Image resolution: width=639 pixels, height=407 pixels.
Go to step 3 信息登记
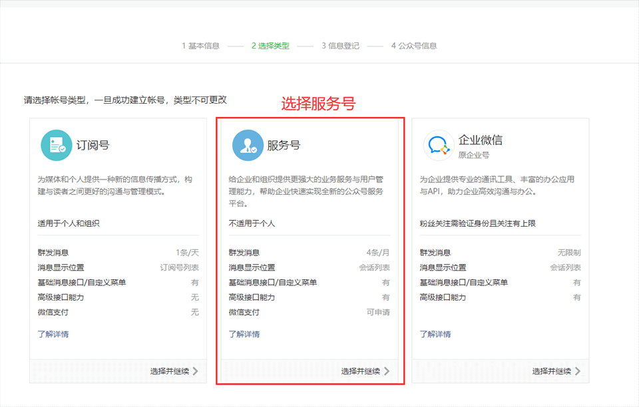pyautogui.click(x=340, y=46)
